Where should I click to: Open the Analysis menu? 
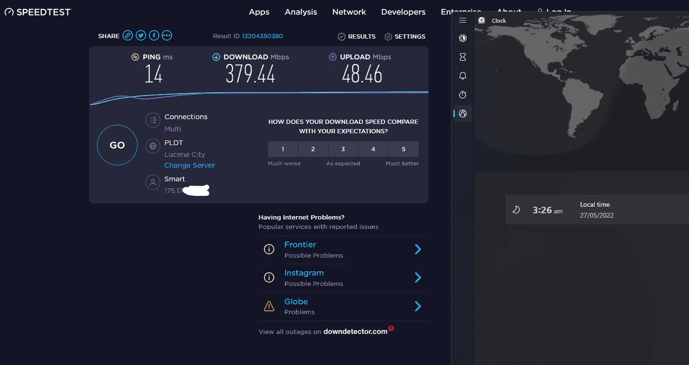[301, 12]
